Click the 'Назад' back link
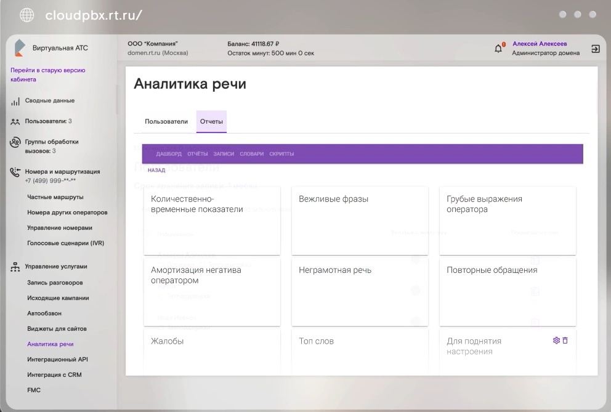611x412 pixels. click(x=156, y=170)
